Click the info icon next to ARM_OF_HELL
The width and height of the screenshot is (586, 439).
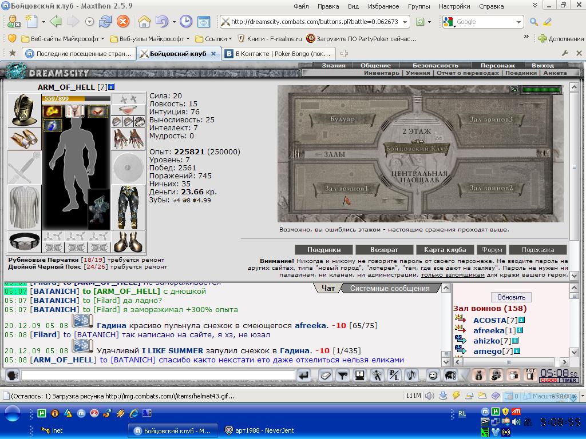(111, 87)
